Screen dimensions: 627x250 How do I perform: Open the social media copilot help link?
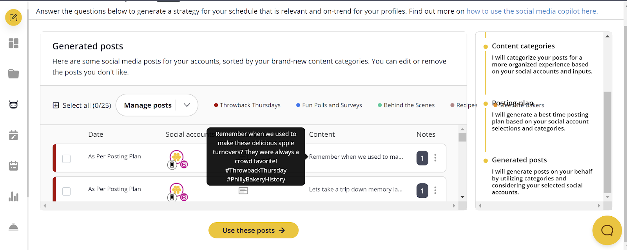pyautogui.click(x=532, y=11)
